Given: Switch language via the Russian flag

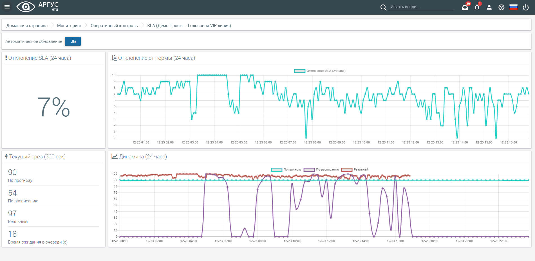Looking at the screenshot, I should pos(514,7).
